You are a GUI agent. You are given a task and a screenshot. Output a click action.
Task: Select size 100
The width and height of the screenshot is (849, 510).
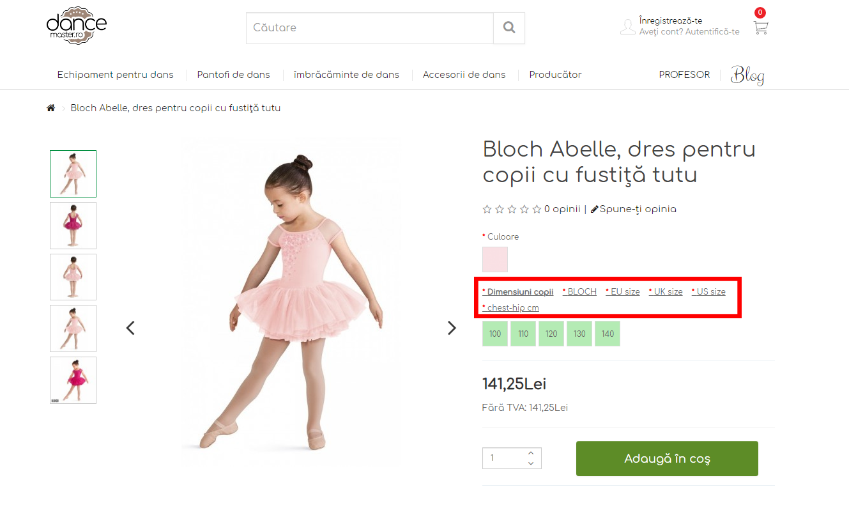(495, 334)
